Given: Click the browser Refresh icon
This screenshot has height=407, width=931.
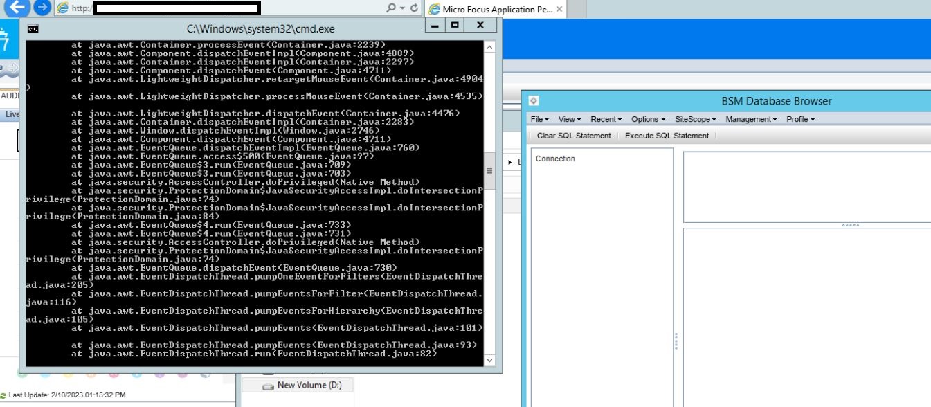Looking at the screenshot, I should (x=414, y=8).
